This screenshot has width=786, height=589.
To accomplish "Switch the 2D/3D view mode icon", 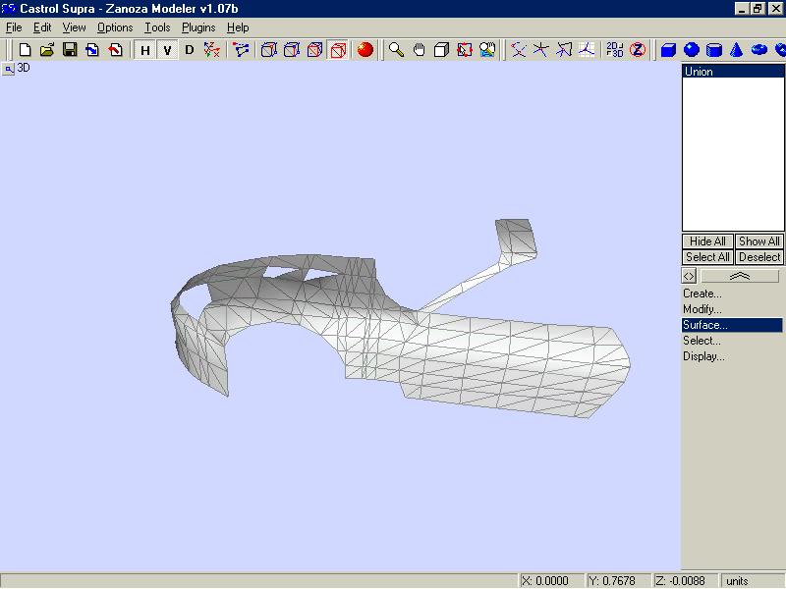I will coord(614,49).
